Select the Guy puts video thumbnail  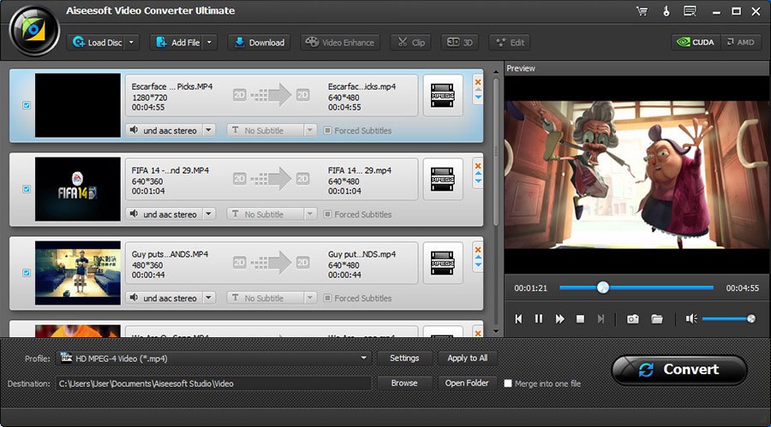[x=78, y=273]
